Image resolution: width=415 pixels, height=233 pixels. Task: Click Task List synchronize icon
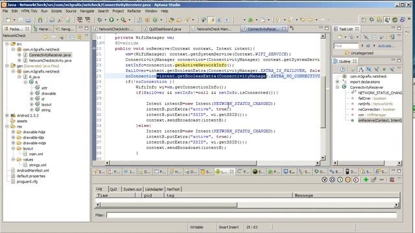coord(392,38)
